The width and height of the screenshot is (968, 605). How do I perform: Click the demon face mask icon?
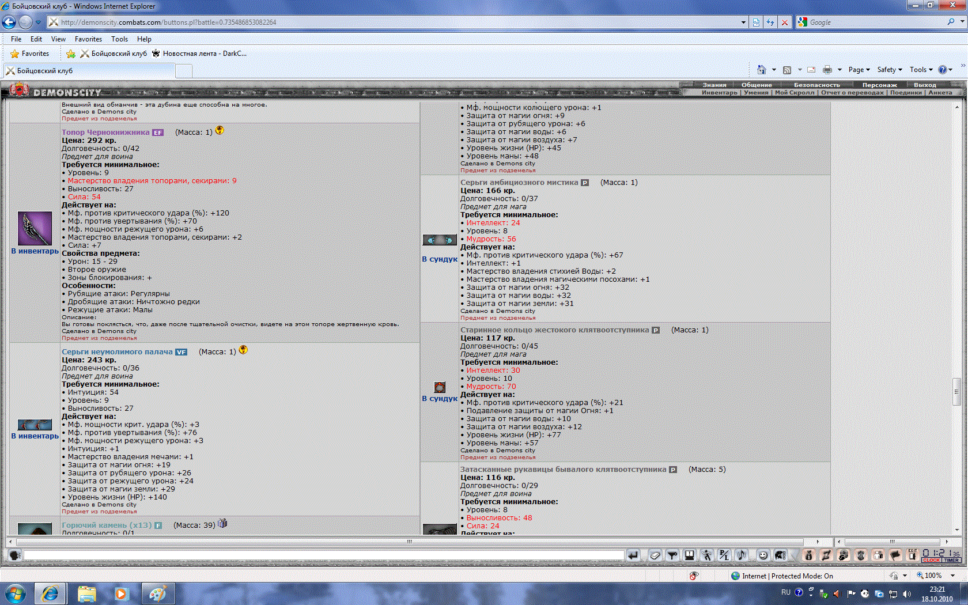click(861, 555)
